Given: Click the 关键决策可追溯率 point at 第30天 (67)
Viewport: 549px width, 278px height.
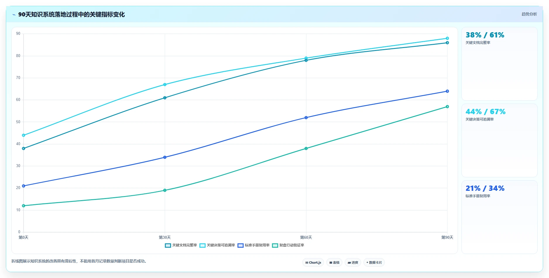Looking at the screenshot, I should (x=165, y=85).
